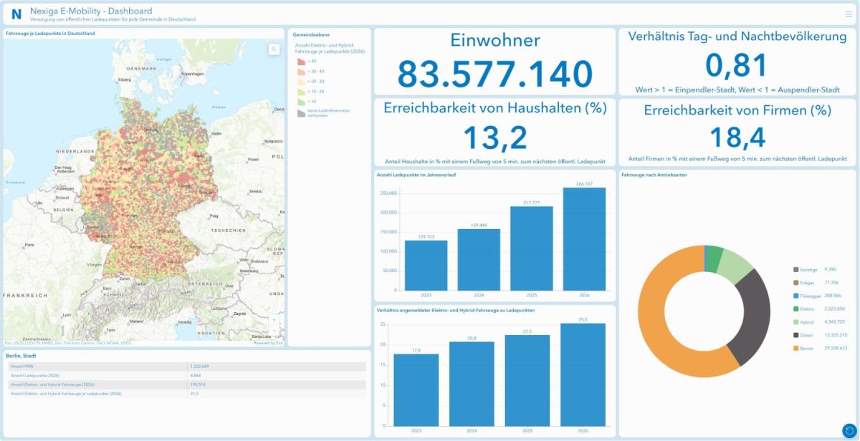Select the Anzahl Ladepunkte (2026) row
This screenshot has height=441, width=860.
pos(186,375)
